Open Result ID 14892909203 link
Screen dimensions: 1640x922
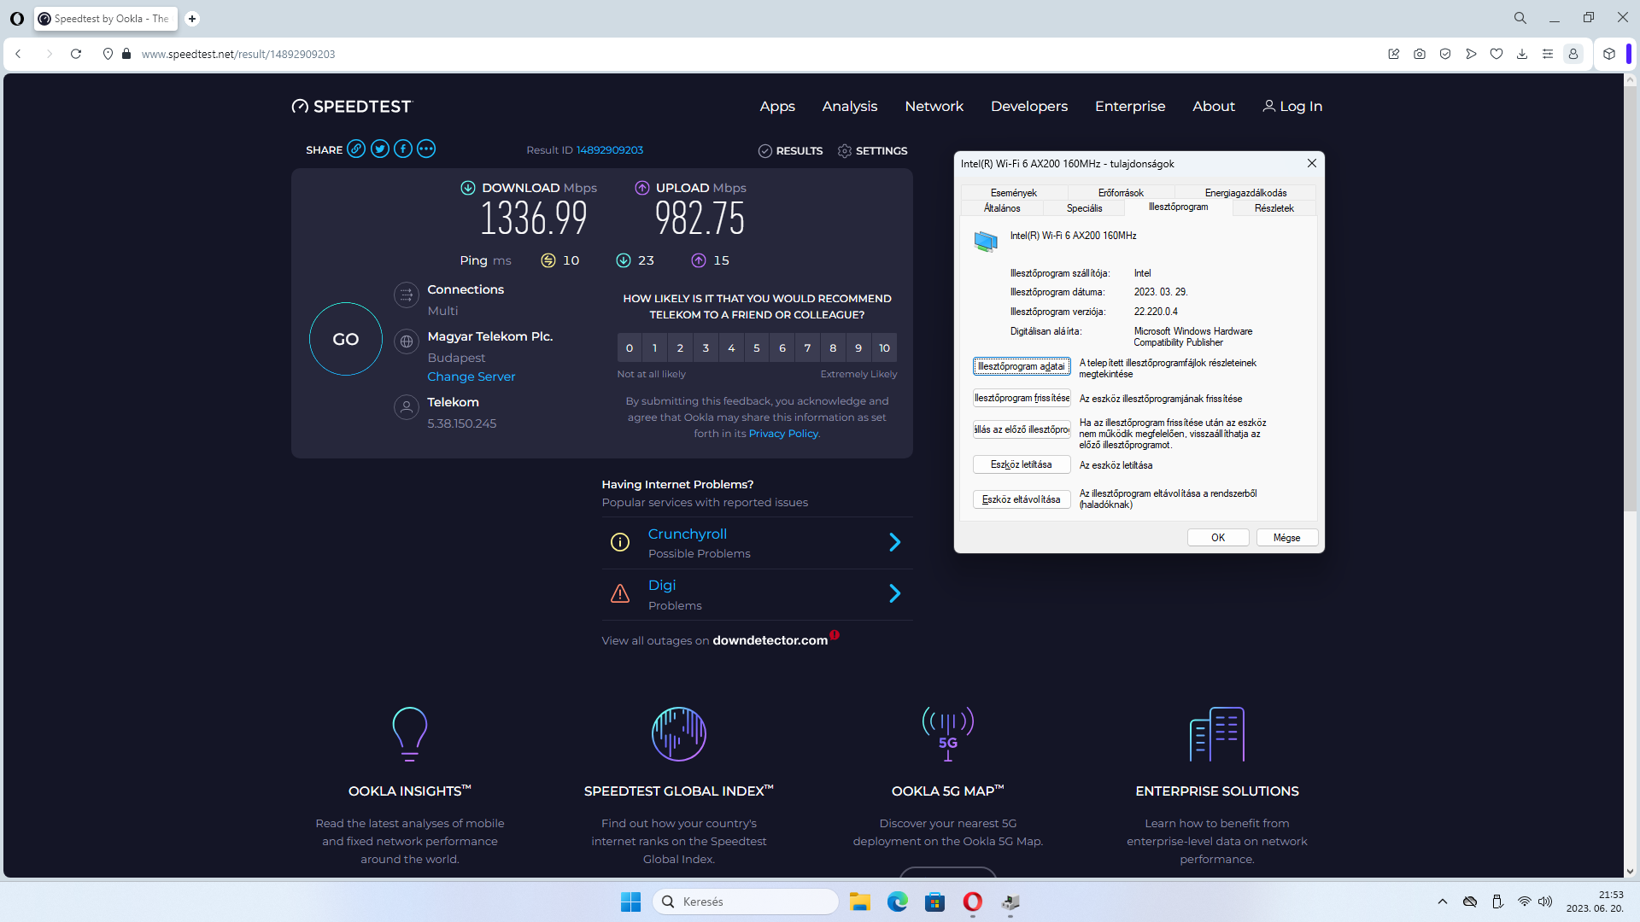click(610, 150)
